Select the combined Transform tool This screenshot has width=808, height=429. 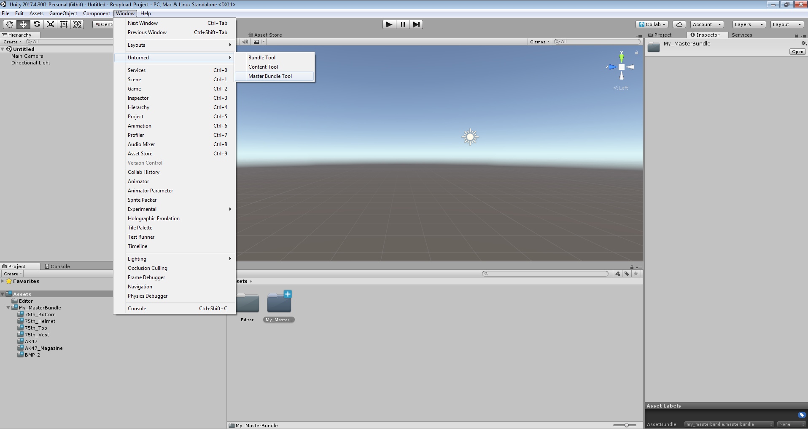78,24
